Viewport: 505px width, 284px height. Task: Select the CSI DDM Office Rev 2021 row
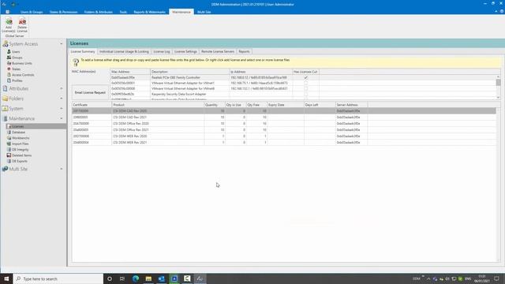pyautogui.click(x=283, y=129)
